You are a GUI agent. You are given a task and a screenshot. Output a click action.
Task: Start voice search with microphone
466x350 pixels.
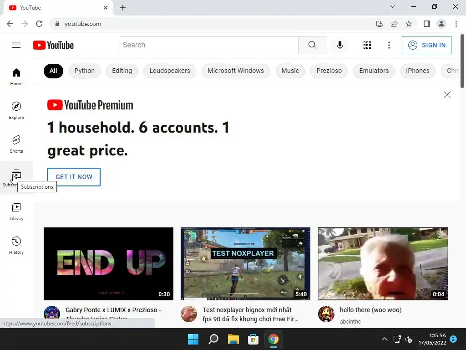339,45
